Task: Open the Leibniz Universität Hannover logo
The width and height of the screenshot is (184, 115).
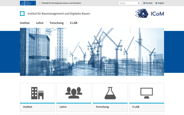Action: pyautogui.click(x=28, y=3)
